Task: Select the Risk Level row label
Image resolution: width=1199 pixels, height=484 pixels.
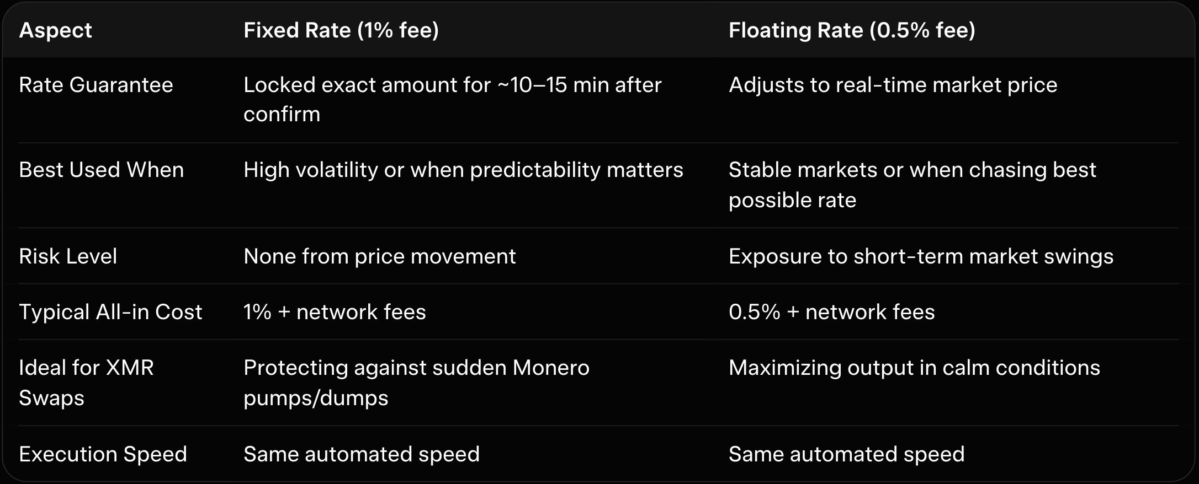Action: pyautogui.click(x=68, y=256)
